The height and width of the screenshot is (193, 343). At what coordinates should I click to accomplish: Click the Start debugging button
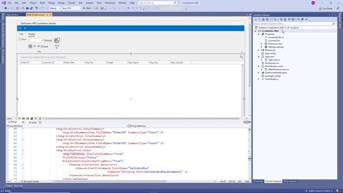[x=88, y=9]
